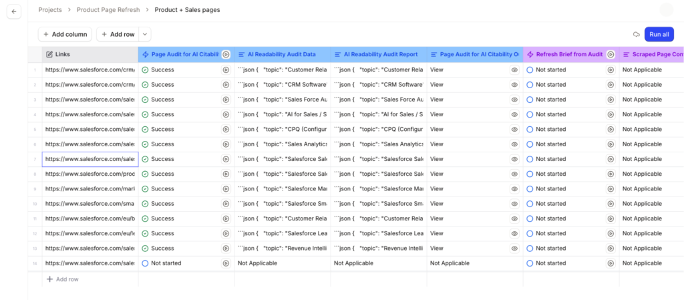Viewport: 684px width, 300px height.
Task: Select the Scraped Page Content column header
Action: click(x=651, y=55)
